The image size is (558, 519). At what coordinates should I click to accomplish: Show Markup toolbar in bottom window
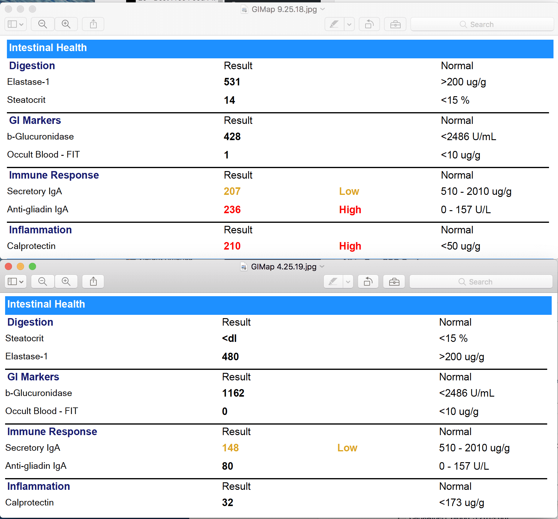pos(394,281)
